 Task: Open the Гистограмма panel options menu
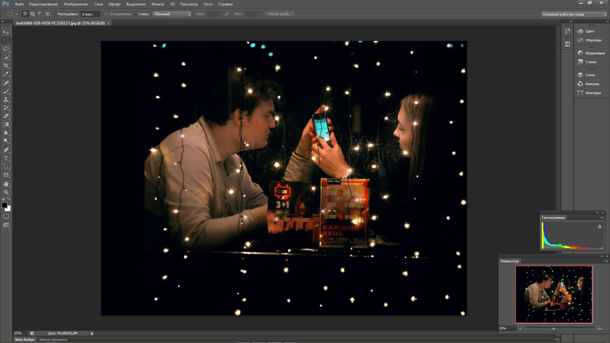click(x=602, y=218)
